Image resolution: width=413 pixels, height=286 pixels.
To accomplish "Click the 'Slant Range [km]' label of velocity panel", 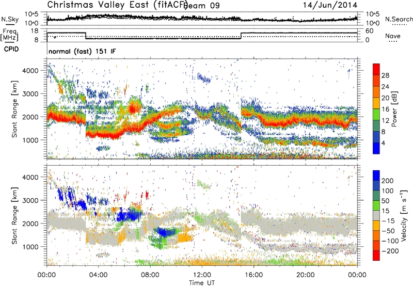I will [x=14, y=216].
